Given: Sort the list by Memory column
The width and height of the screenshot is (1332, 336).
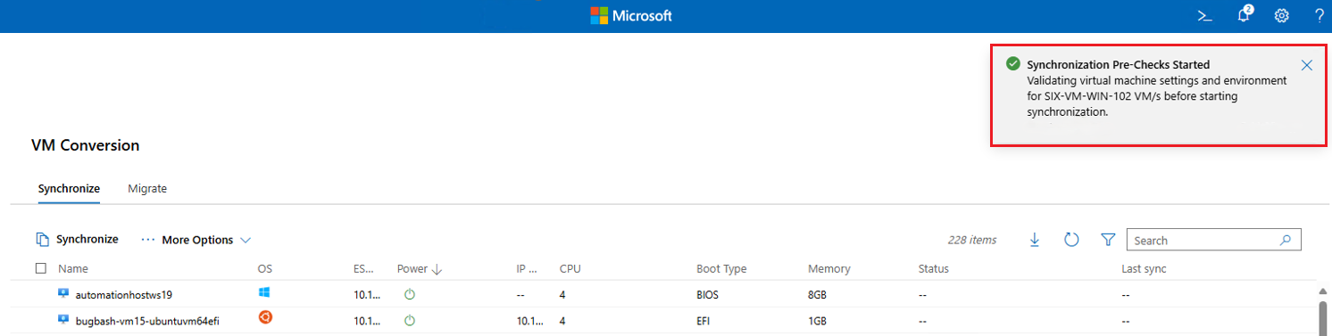Looking at the screenshot, I should click(828, 268).
